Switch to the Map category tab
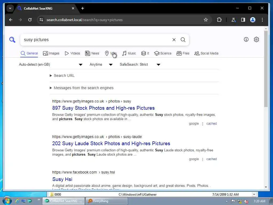273x205 pixels. [x=111, y=53]
